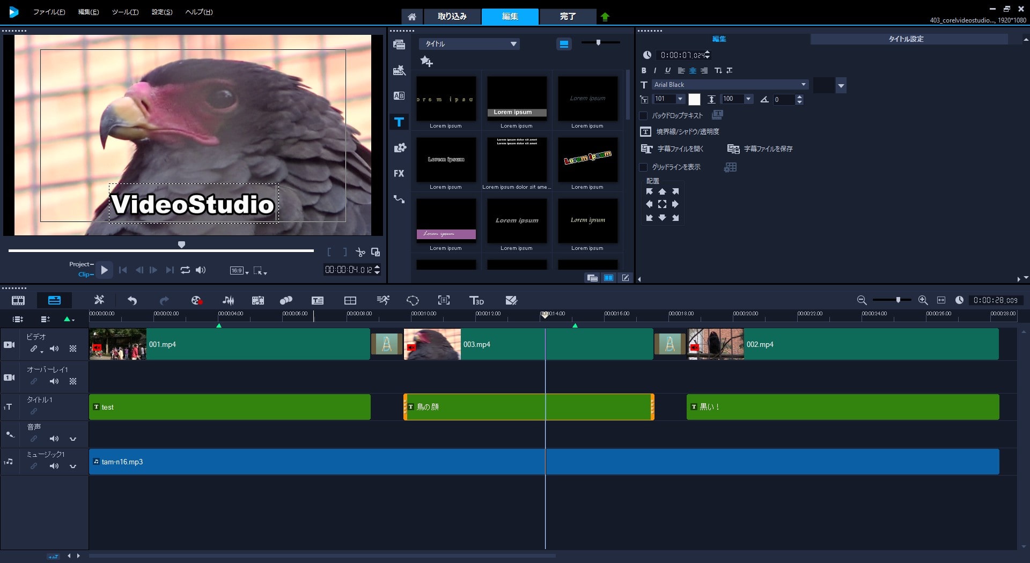The width and height of the screenshot is (1030, 563).
Task: Click the scissors split clip icon
Action: [x=360, y=252]
